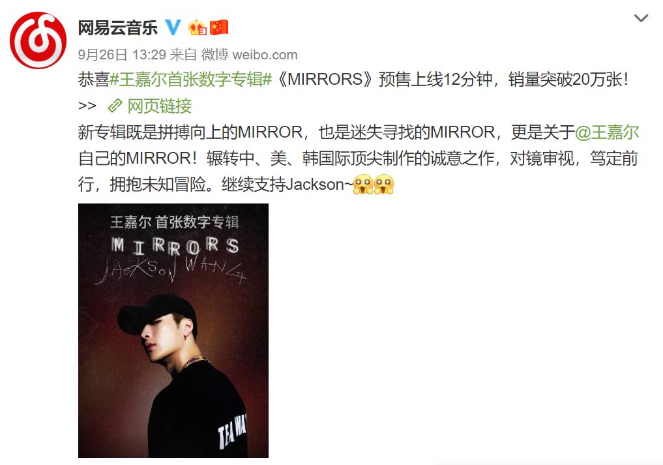This screenshot has height=465, width=663.
Task: Open the 网易云音乐 username profile
Action: tap(117, 28)
